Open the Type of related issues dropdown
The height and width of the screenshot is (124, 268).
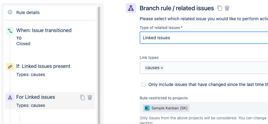click(204, 38)
